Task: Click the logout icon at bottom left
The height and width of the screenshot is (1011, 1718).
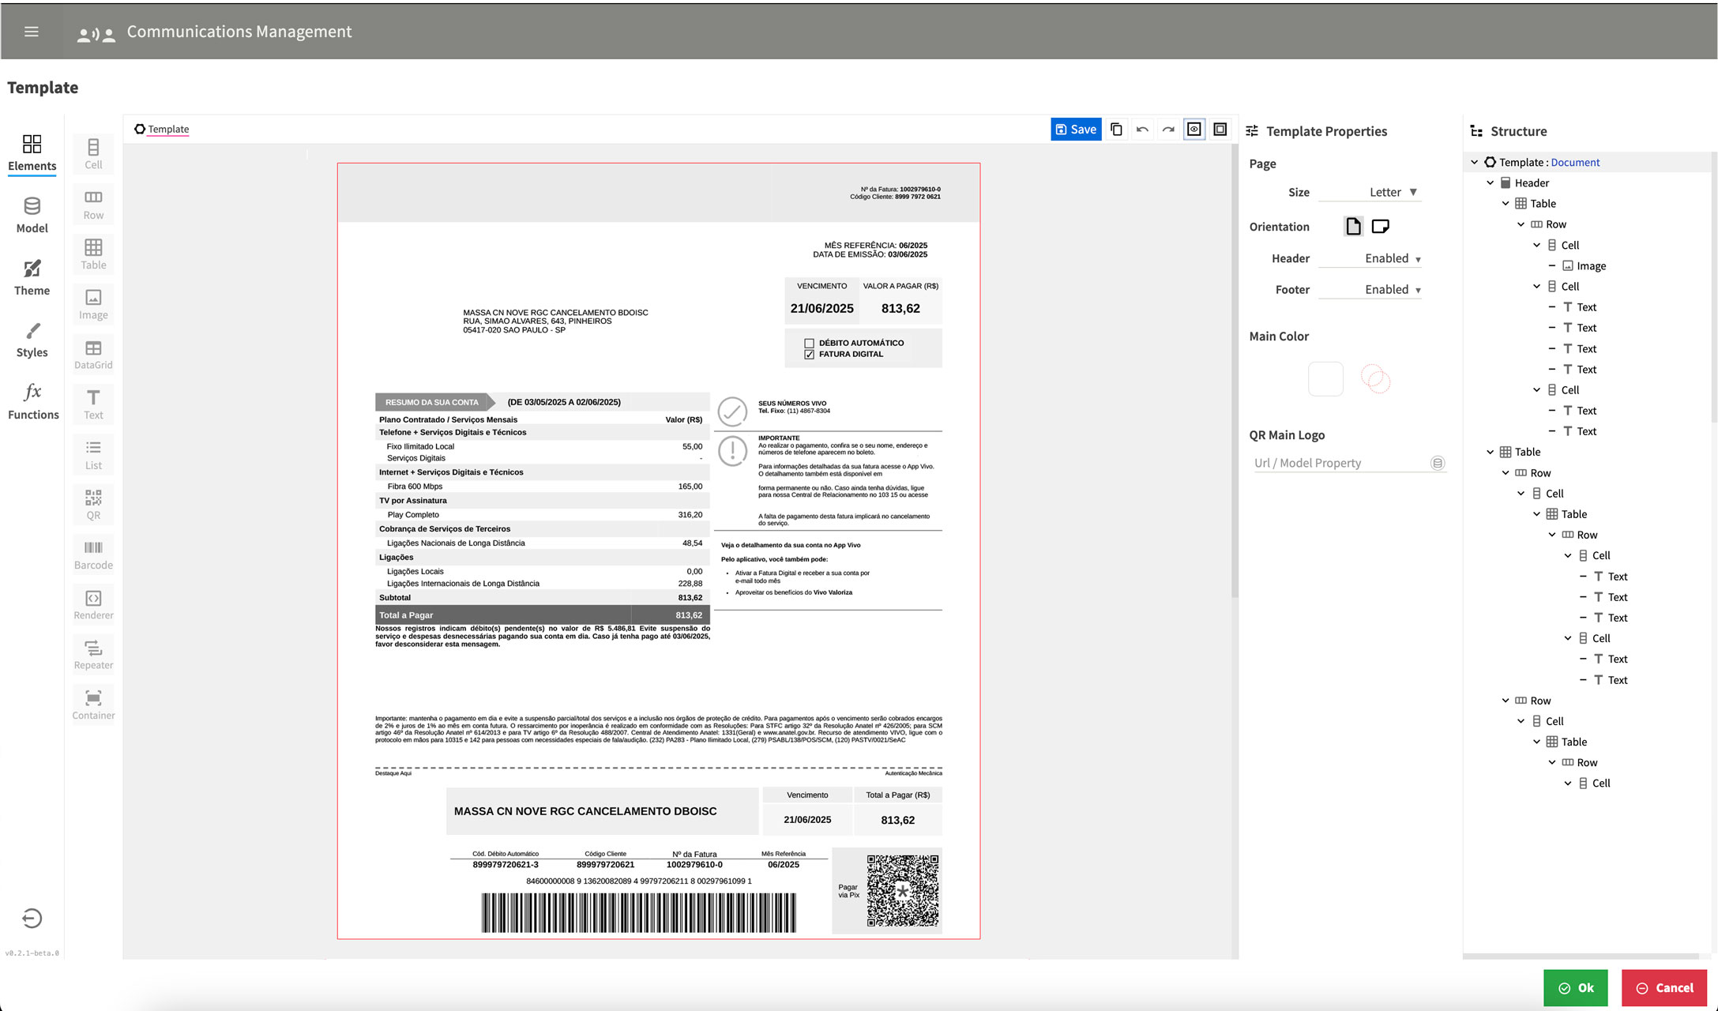Action: [32, 918]
